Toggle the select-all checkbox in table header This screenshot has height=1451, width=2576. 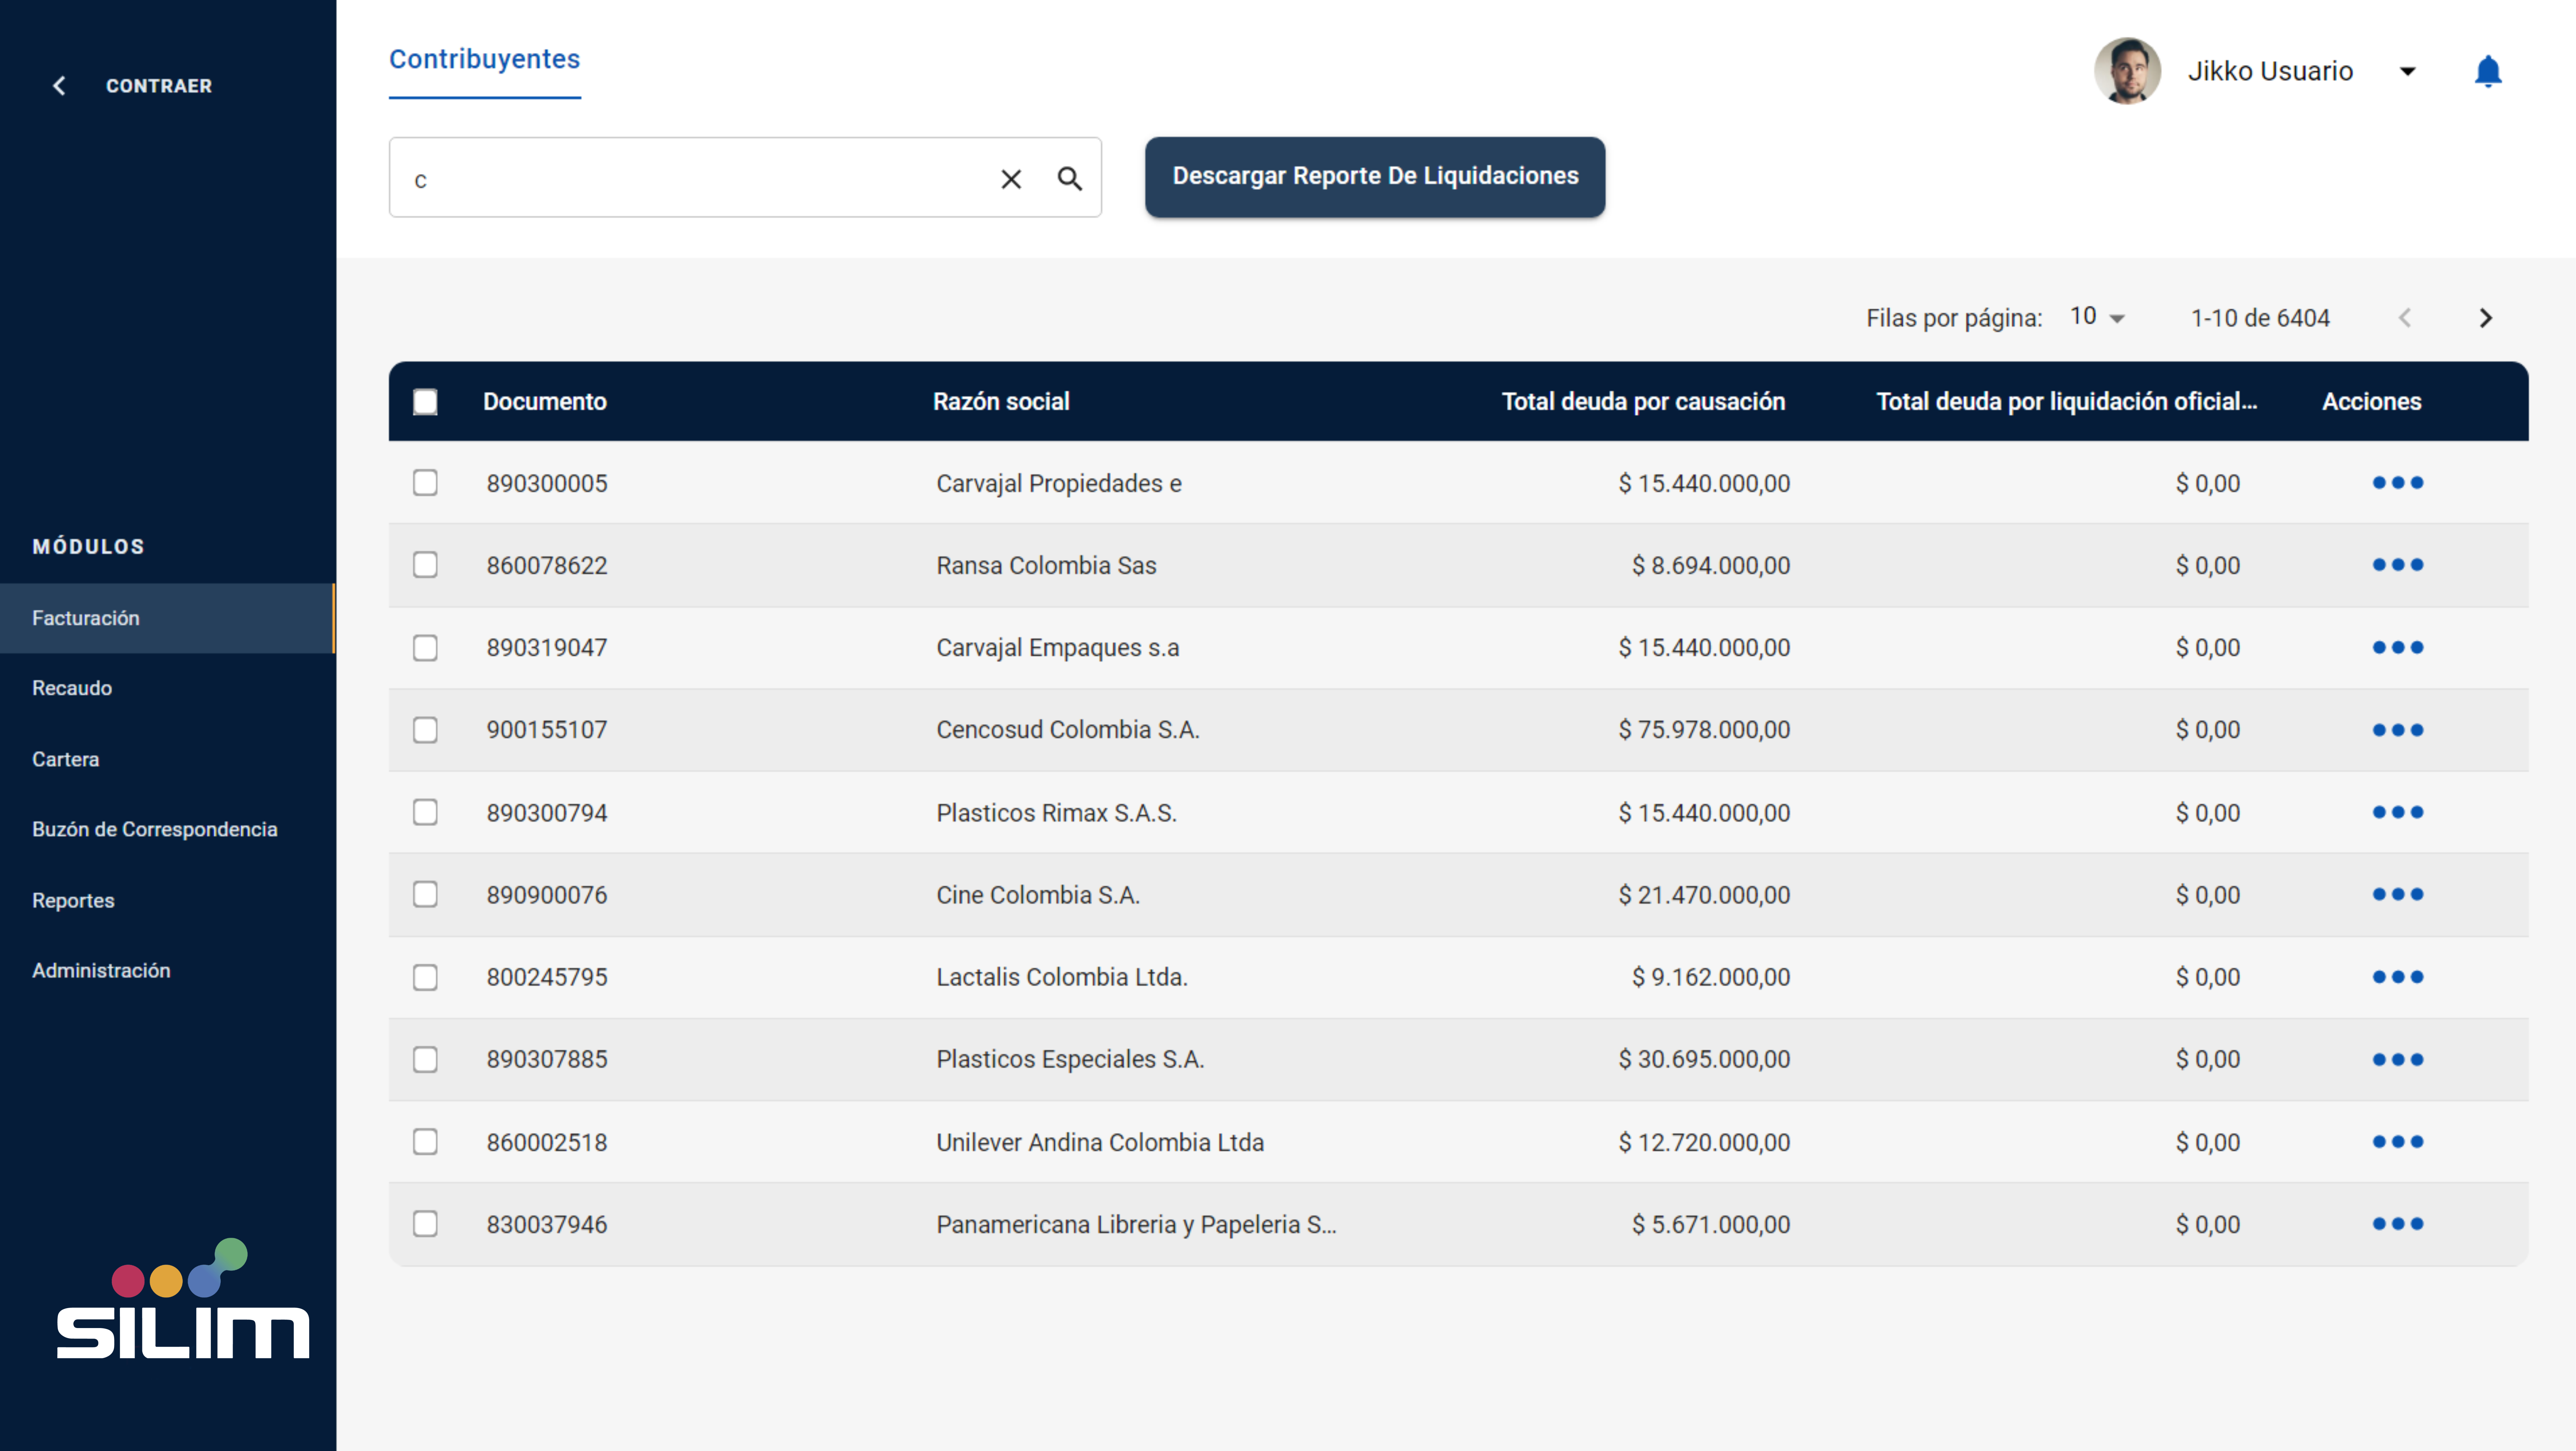(425, 402)
